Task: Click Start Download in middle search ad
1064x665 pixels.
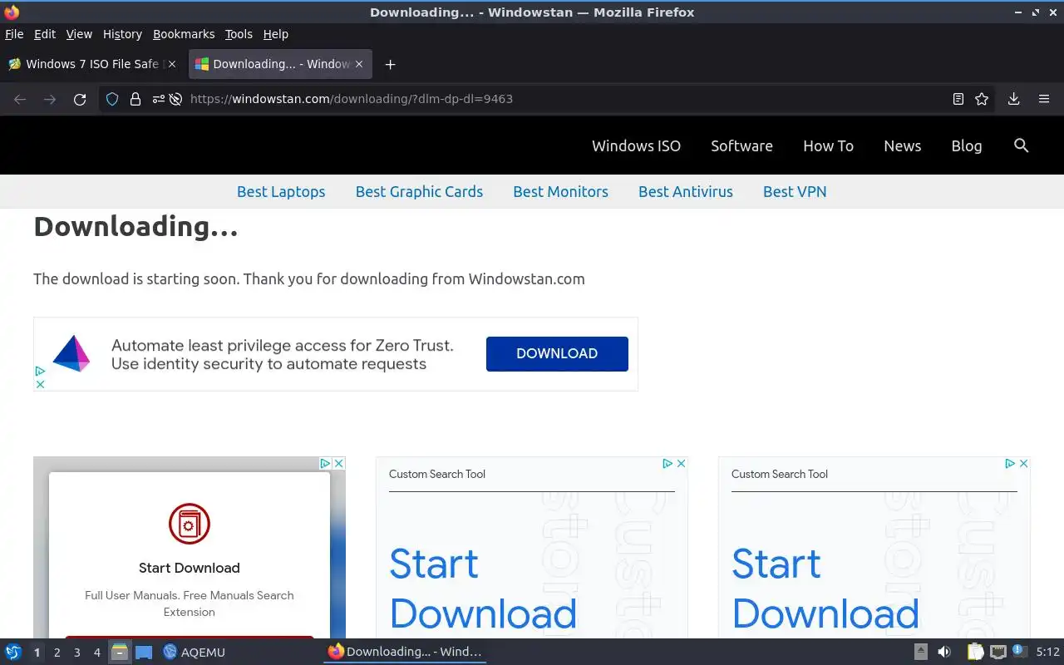Action: (x=483, y=589)
